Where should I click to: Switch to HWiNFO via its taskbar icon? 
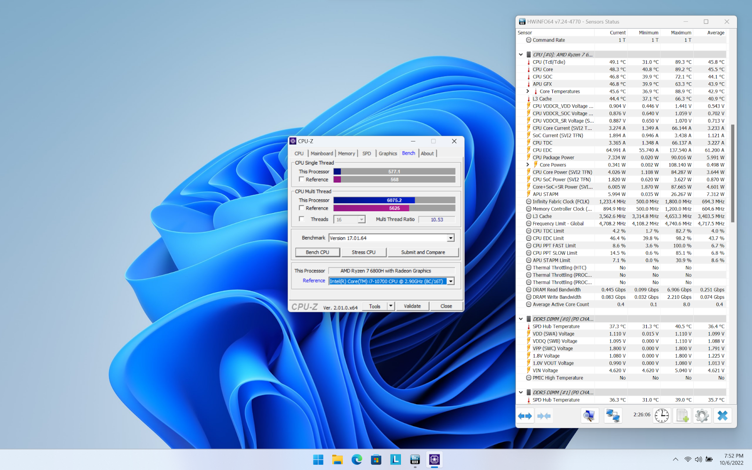click(x=415, y=460)
